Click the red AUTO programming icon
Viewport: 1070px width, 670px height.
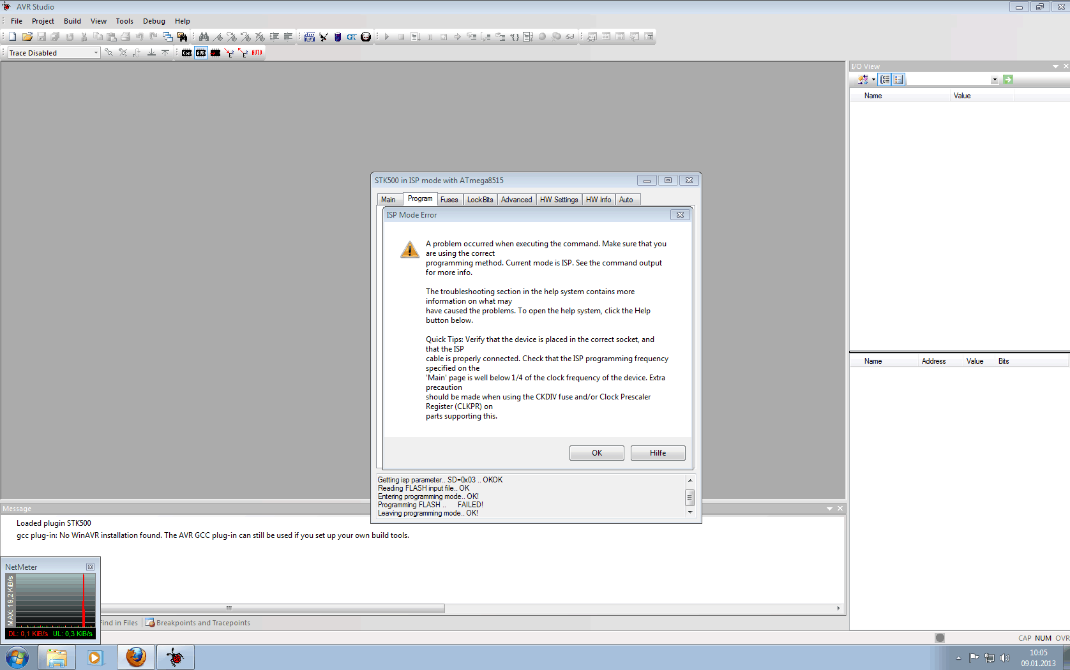[x=257, y=53]
